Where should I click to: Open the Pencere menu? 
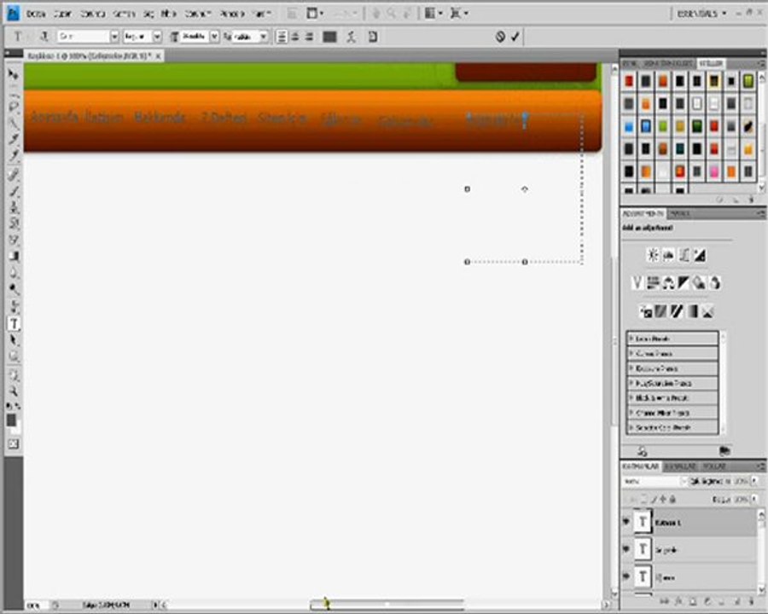[x=231, y=14]
